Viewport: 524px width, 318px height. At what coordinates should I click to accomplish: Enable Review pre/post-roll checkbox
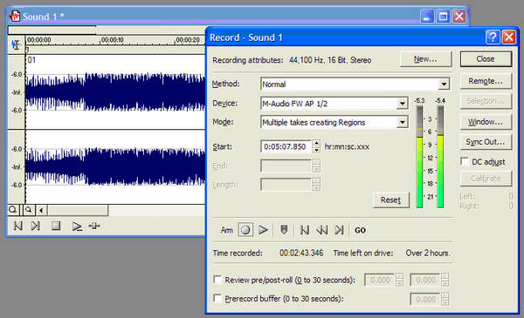click(x=217, y=279)
